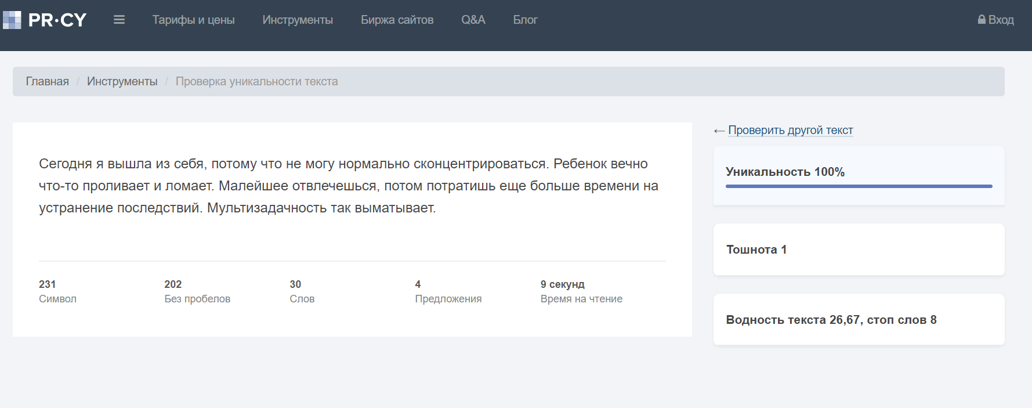This screenshot has width=1032, height=408.
Task: Click the checked text paragraph
Action: tap(348, 186)
